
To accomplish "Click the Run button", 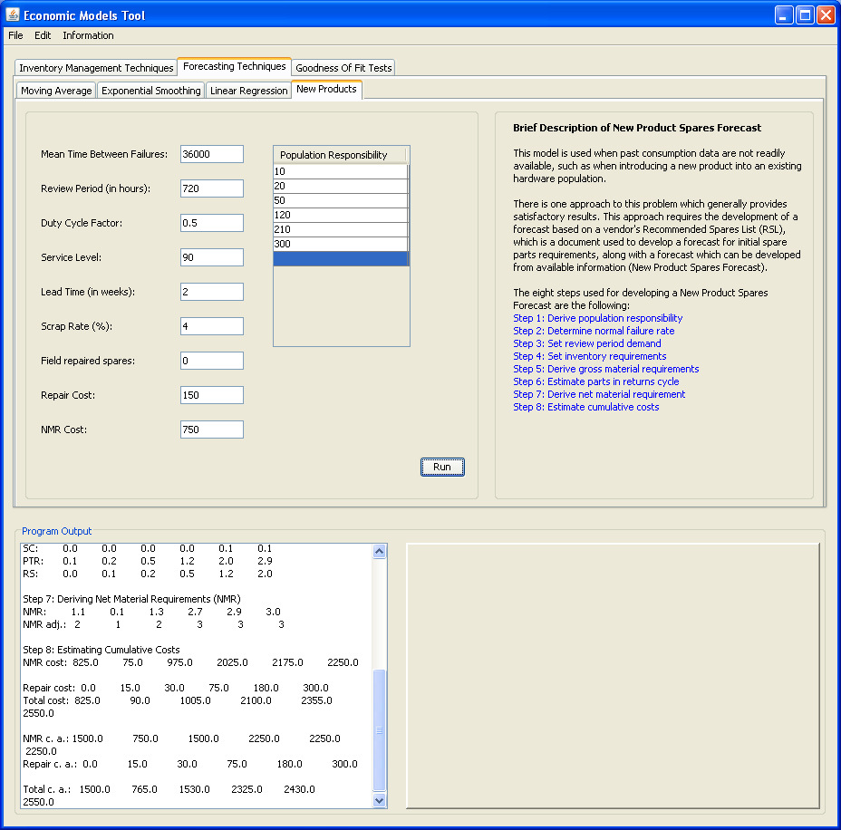I will pos(442,467).
